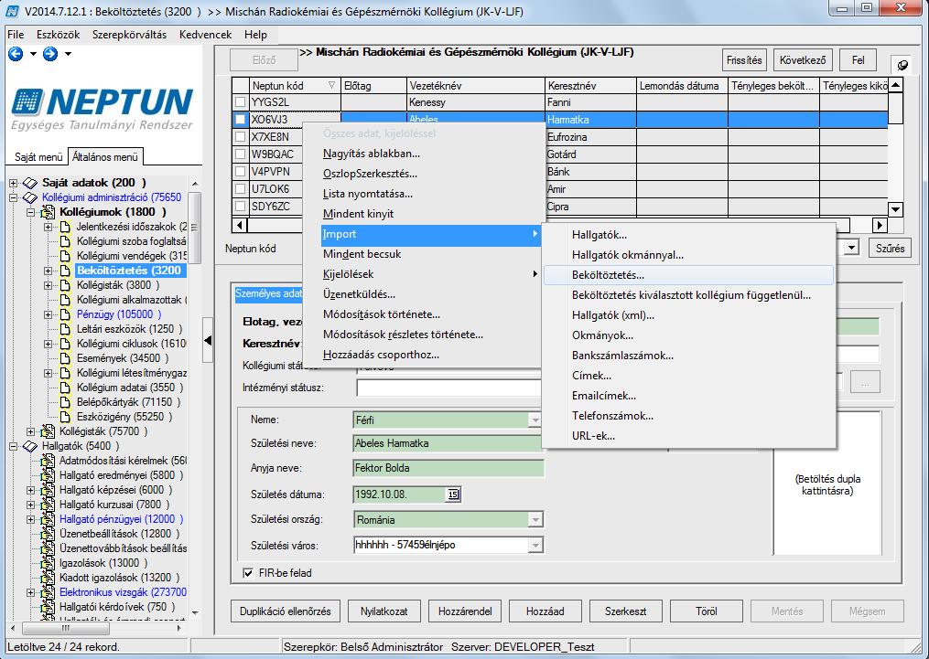The image size is (929, 659).
Task: Tick the checkbox for row W9BQAC
Action: tap(241, 154)
